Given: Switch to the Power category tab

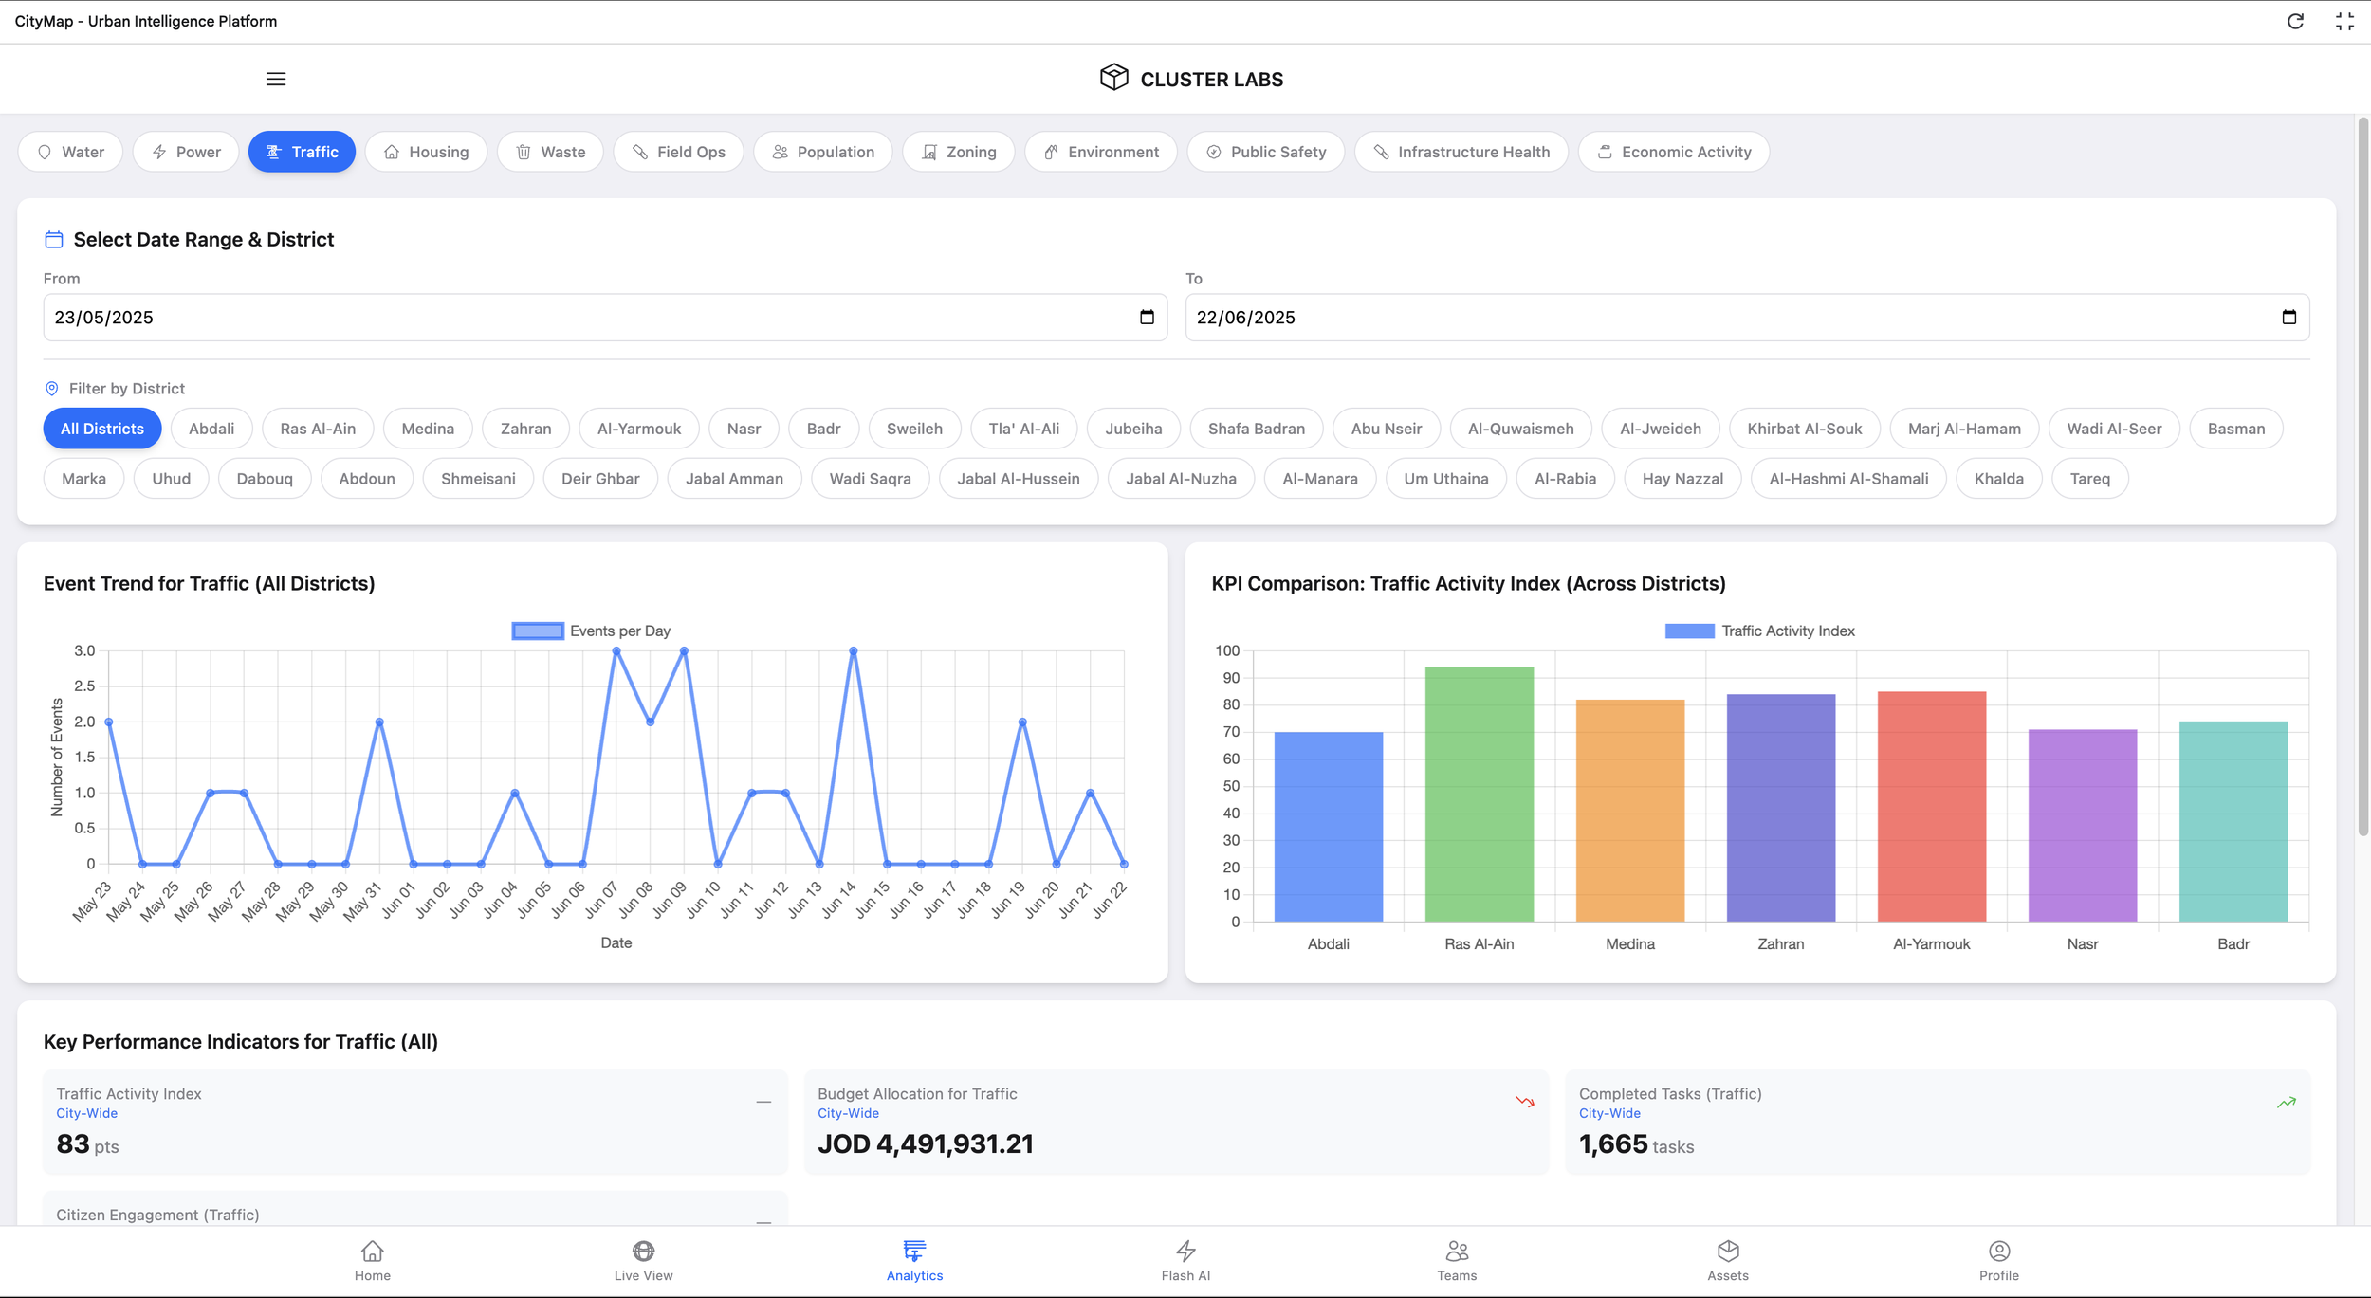Looking at the screenshot, I should (x=186, y=152).
